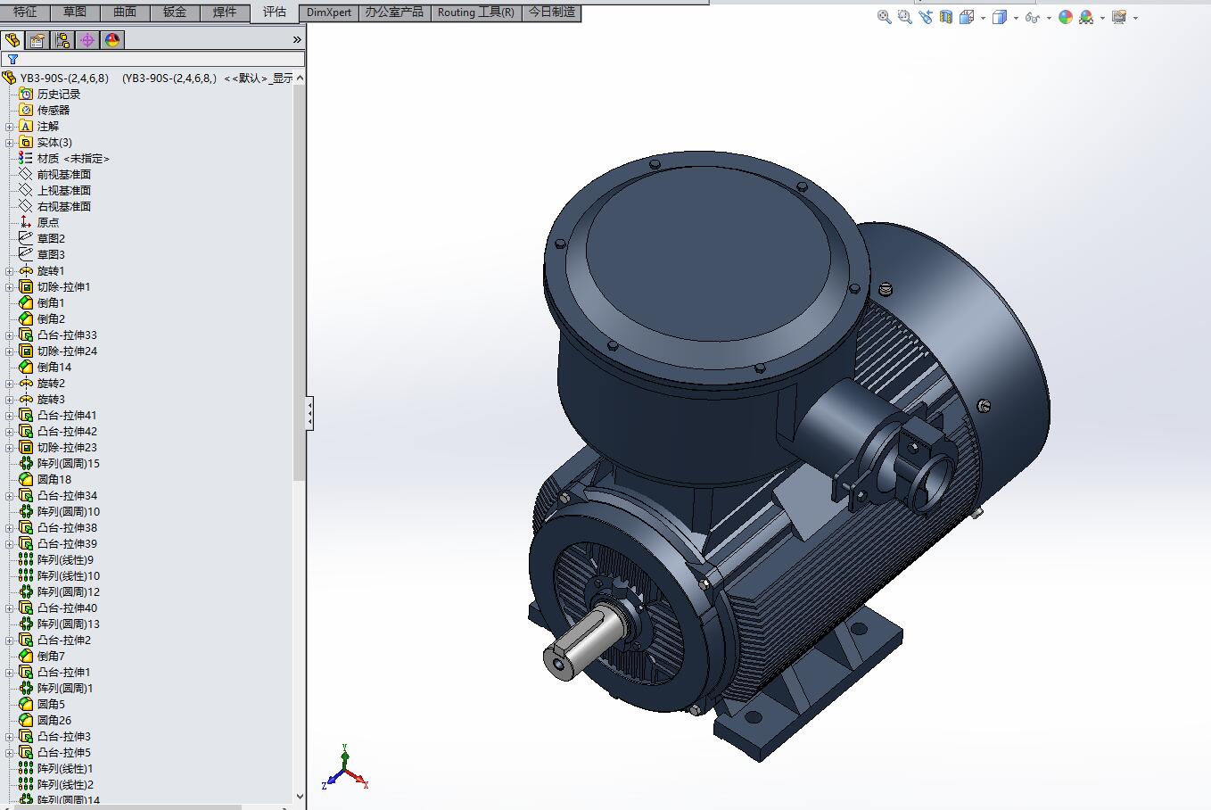Screen dimensions: 1211x810
Task: Select the Display Style cube icon
Action: pos(1000,17)
